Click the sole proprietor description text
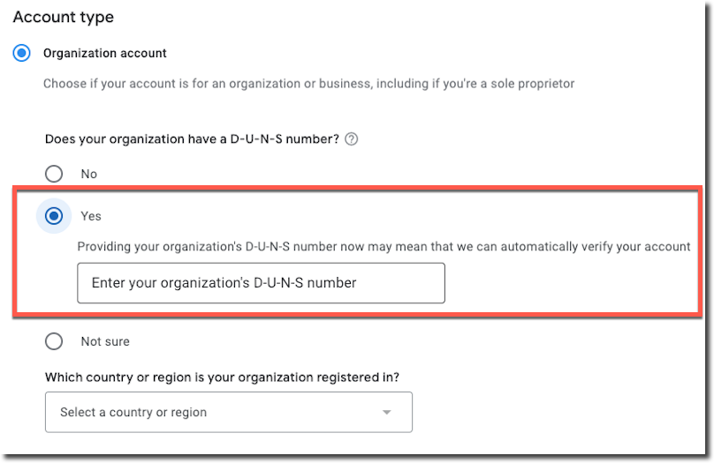This screenshot has width=714, height=463. [308, 84]
